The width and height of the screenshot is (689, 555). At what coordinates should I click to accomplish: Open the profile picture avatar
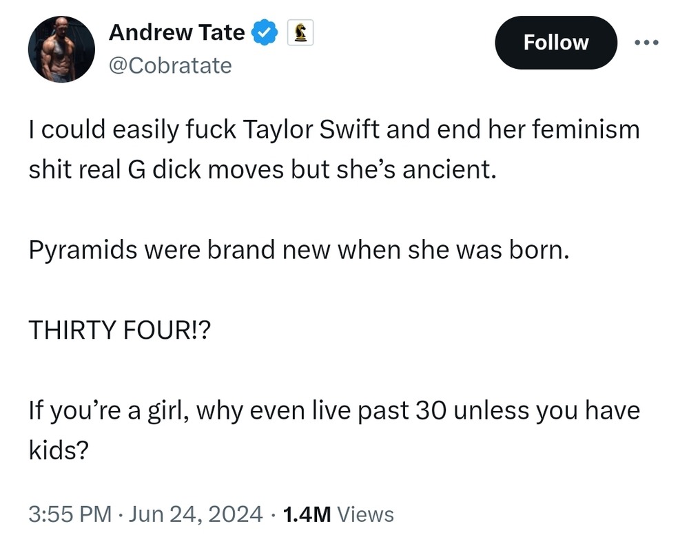[x=61, y=50]
